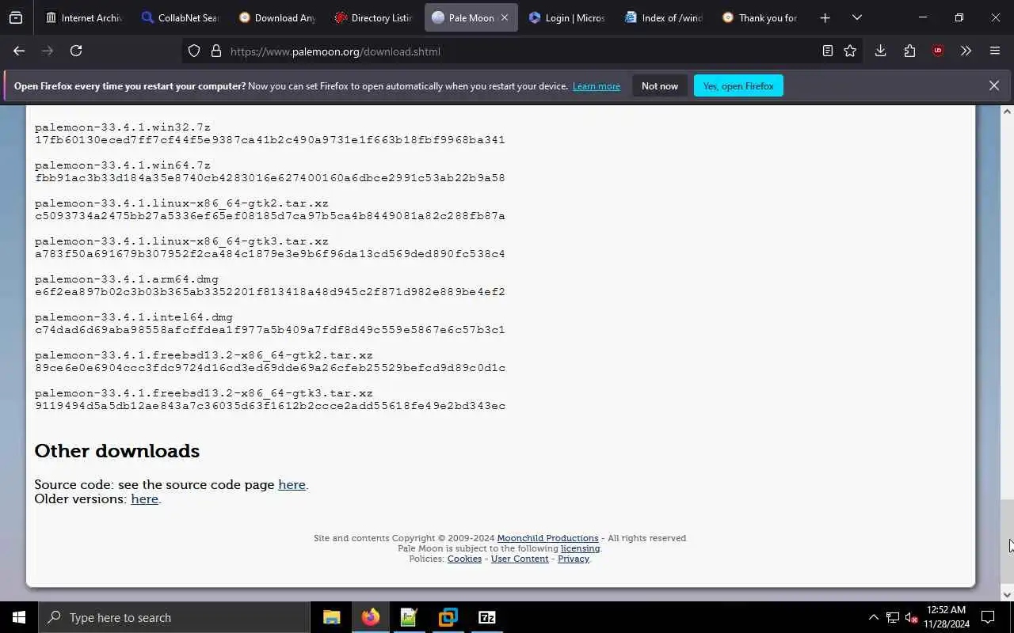Click Other downloads heading
Viewport: 1014px width, 633px height.
pyautogui.click(x=117, y=451)
